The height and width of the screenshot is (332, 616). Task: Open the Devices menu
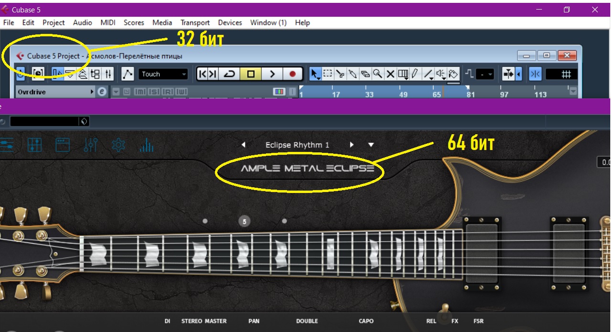[x=230, y=22]
